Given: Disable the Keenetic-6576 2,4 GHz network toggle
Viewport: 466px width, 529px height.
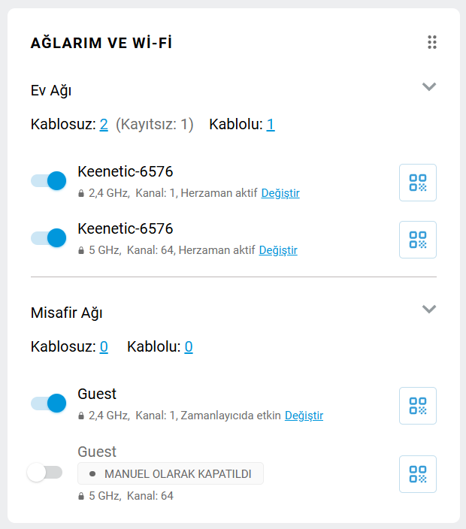Looking at the screenshot, I should coord(49,180).
